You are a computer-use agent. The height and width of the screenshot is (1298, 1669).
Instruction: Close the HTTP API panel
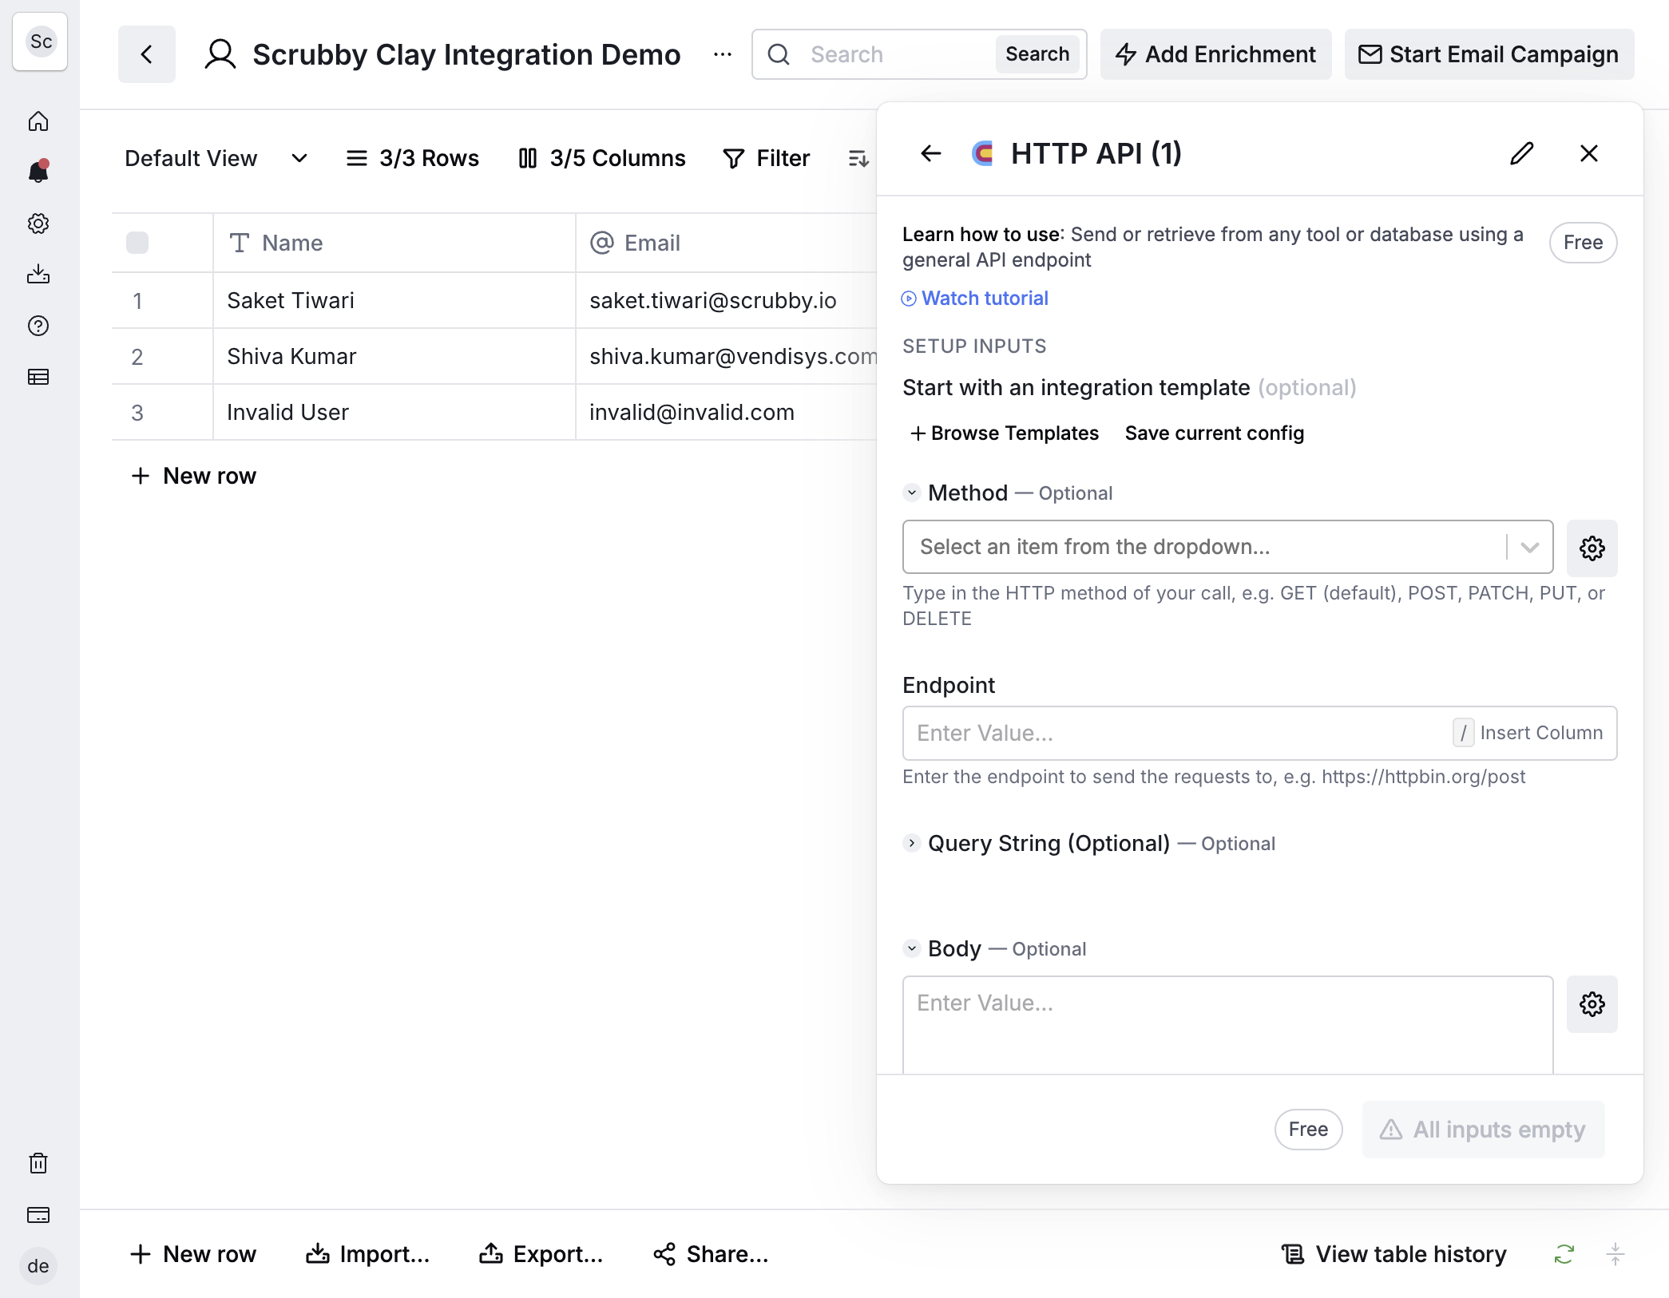coord(1589,153)
